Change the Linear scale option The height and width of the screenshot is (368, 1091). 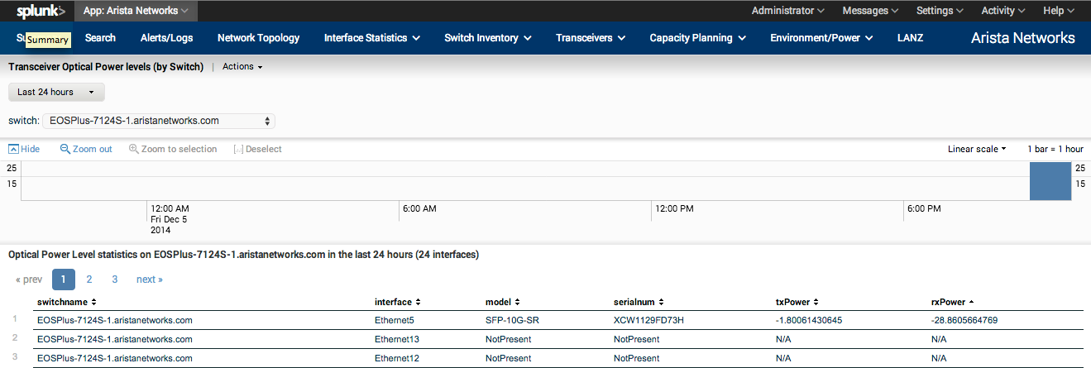(x=977, y=149)
